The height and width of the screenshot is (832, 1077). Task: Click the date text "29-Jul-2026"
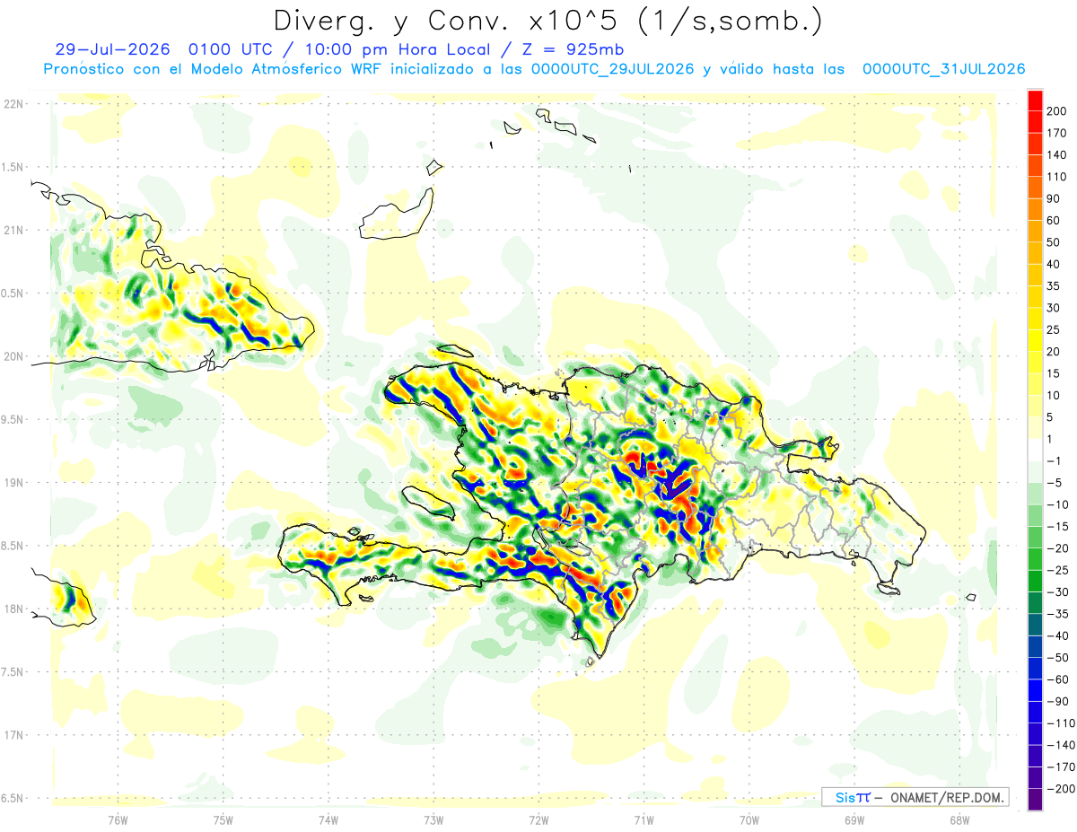click(x=112, y=49)
